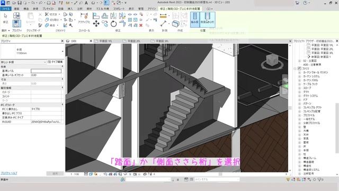Viewport: 339px width, 191px height.
Task: Click the Align tool icon
Action: (96, 15)
